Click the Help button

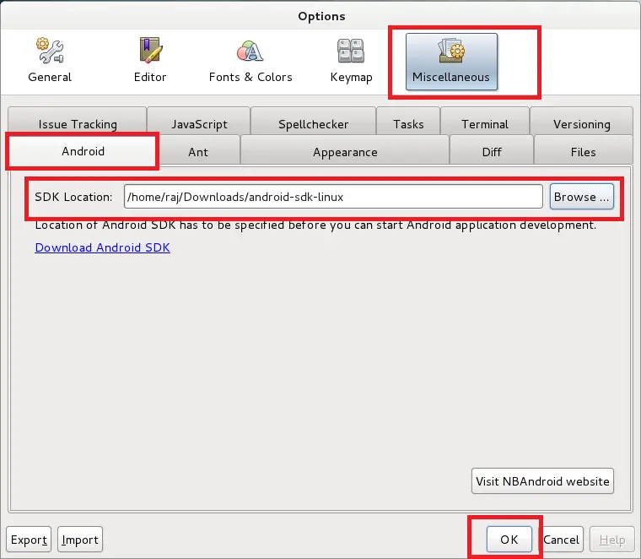[612, 540]
